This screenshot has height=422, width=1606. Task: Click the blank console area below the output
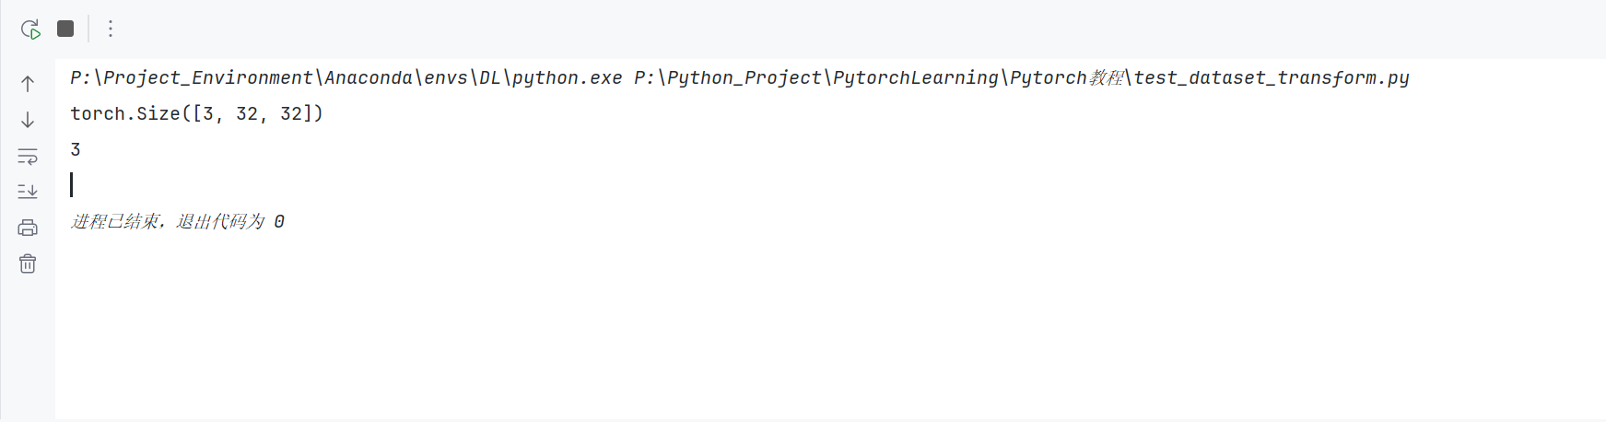(x=829, y=332)
